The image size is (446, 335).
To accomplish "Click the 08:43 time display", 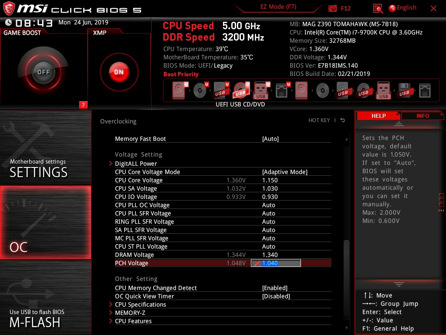I will [34, 23].
